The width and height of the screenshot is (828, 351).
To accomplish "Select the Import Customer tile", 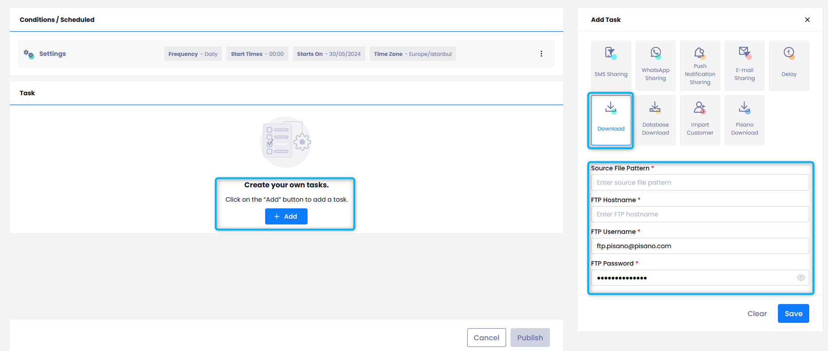I will 700,120.
